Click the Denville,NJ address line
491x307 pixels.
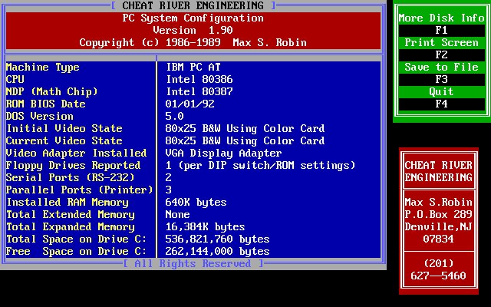(438, 227)
